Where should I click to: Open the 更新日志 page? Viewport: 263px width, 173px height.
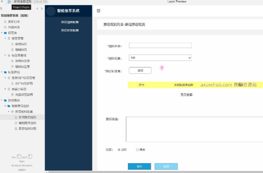tap(14, 22)
